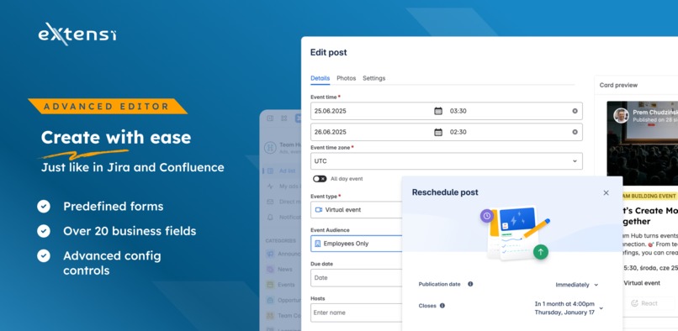This screenshot has height=331, width=678.
Task: Click the React button in card preview
Action: pos(644,303)
